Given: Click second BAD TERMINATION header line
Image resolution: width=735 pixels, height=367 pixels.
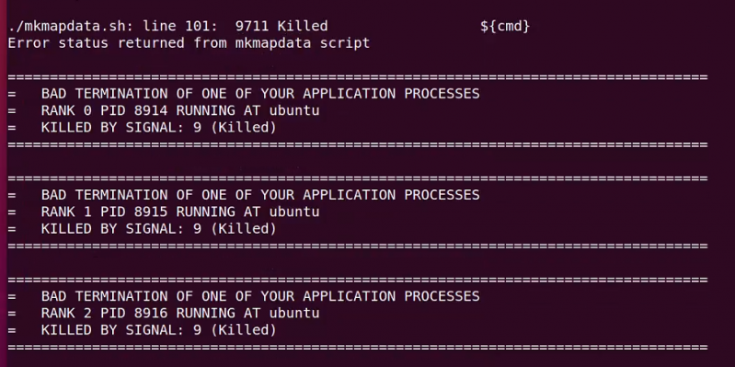Looking at the screenshot, I should [244, 195].
